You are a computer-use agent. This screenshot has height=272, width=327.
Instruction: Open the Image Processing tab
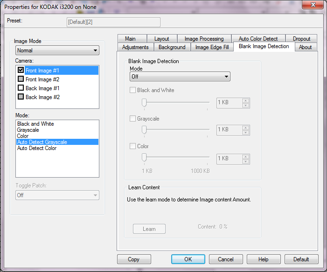(204, 39)
